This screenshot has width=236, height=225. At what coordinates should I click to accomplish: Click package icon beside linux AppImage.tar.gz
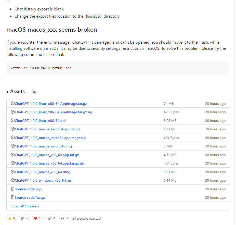13,103
